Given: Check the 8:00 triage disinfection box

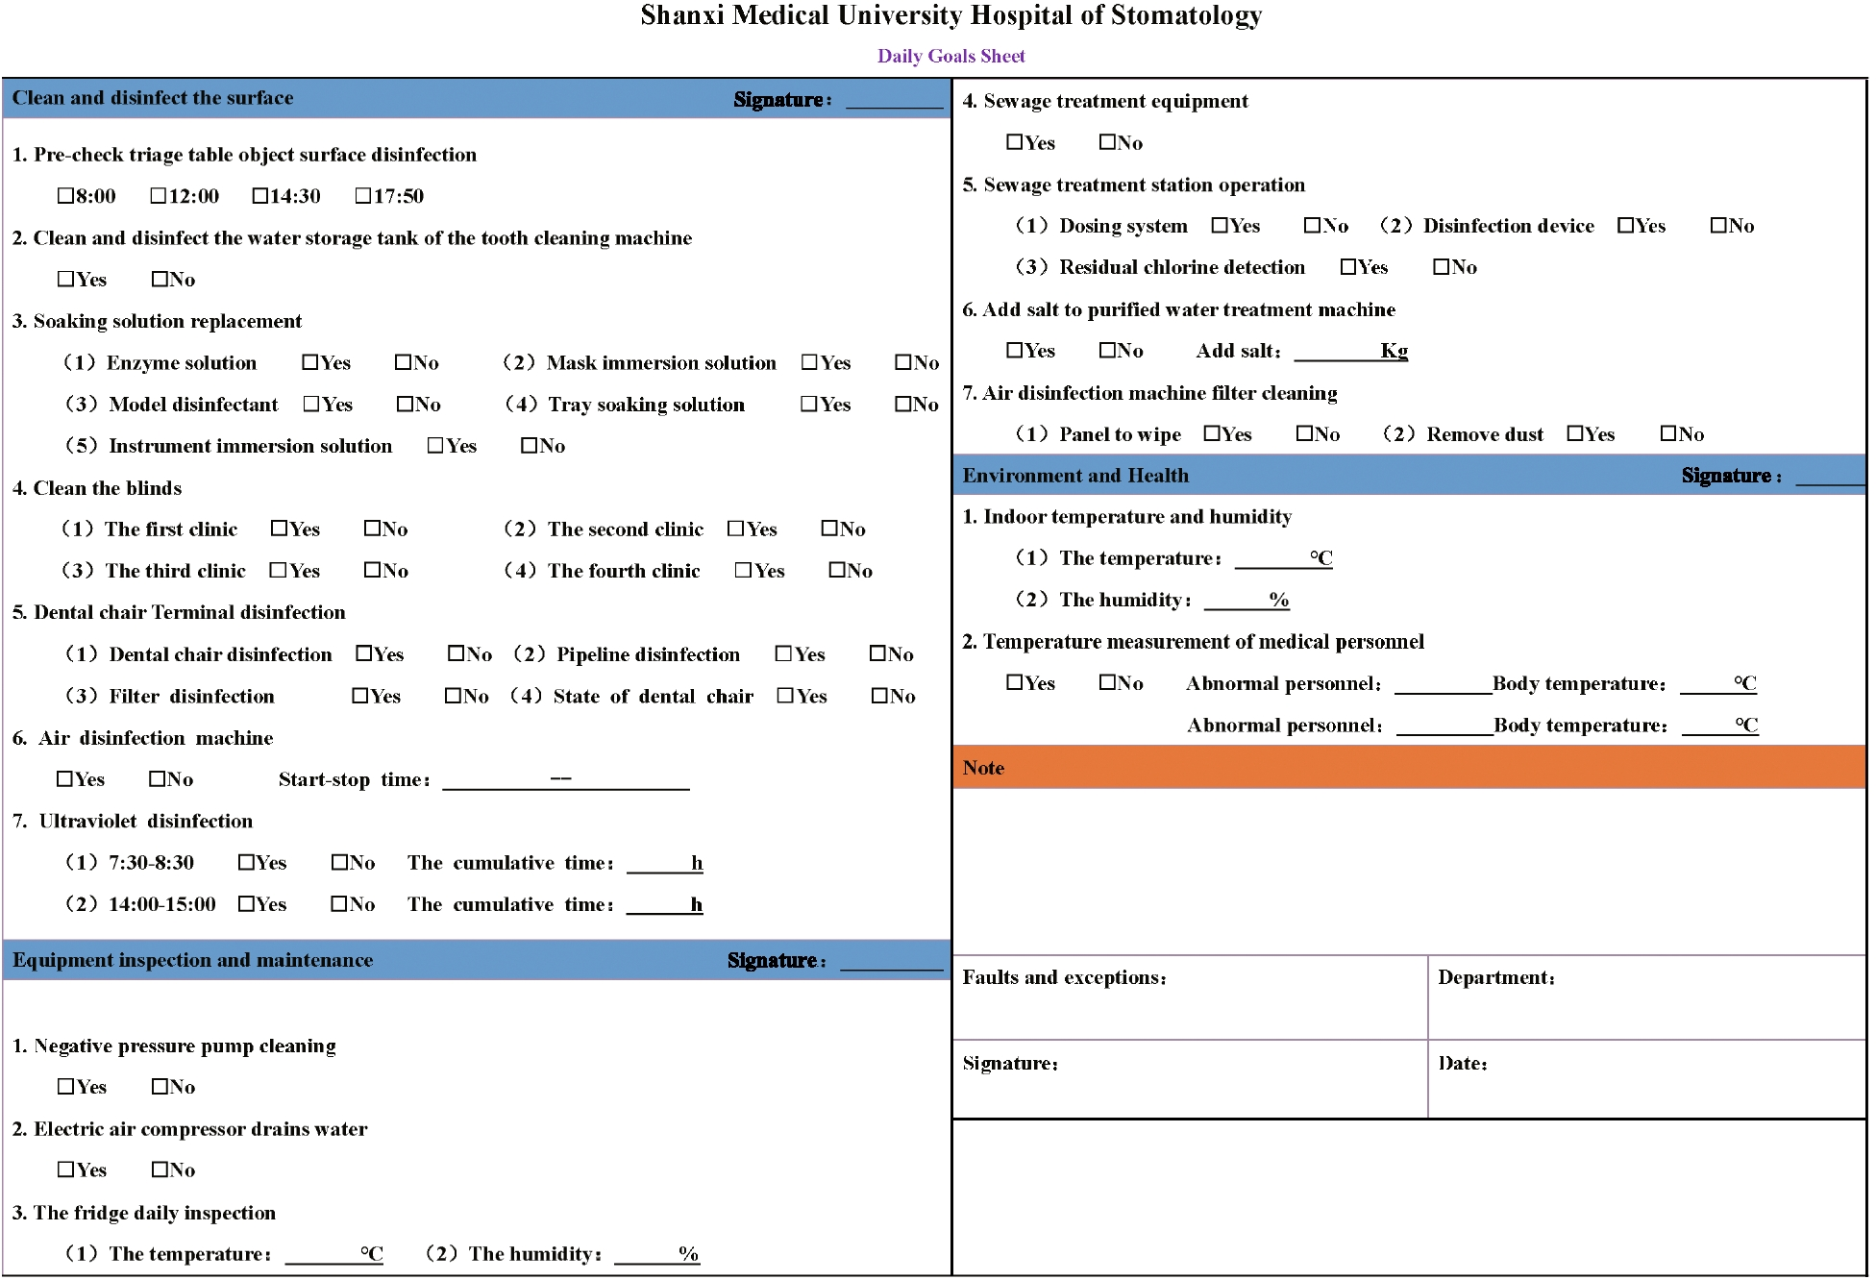Looking at the screenshot, I should [x=65, y=196].
